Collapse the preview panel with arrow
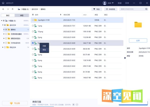 (125, 58)
